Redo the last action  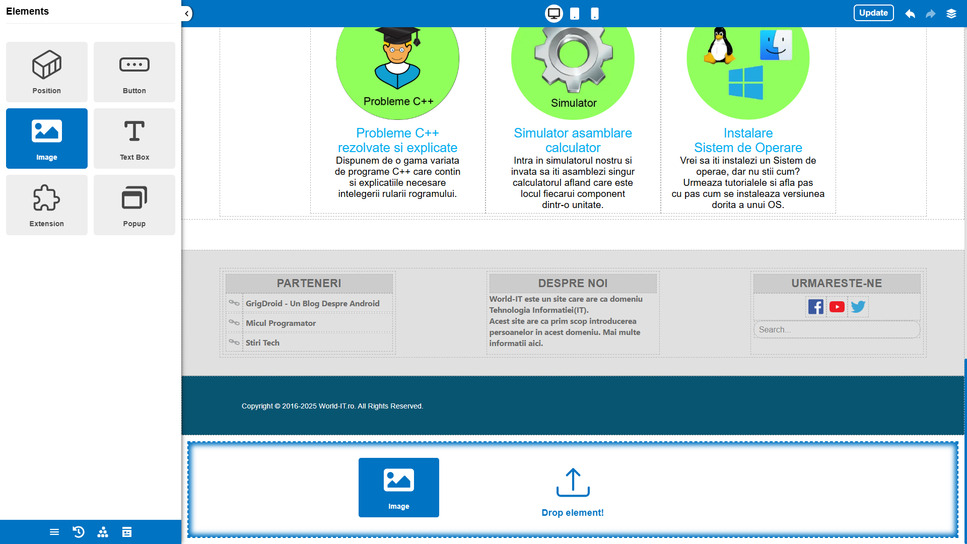pyautogui.click(x=930, y=14)
